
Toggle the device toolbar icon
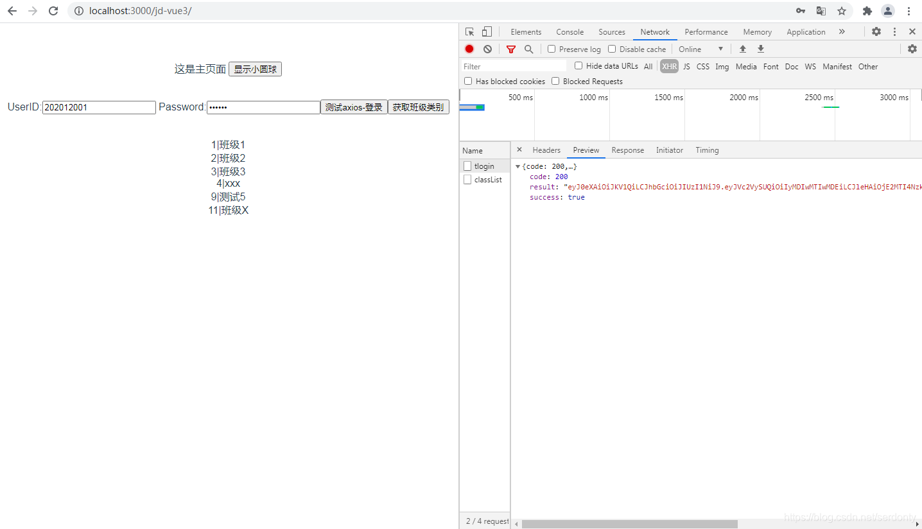click(487, 31)
